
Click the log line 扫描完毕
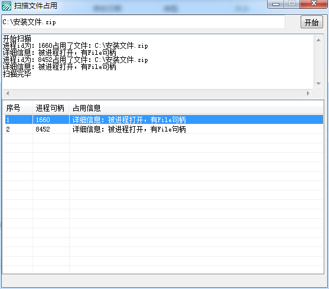[17, 74]
